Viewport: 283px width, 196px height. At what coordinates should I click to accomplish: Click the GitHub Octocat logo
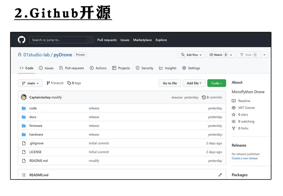tap(22, 40)
